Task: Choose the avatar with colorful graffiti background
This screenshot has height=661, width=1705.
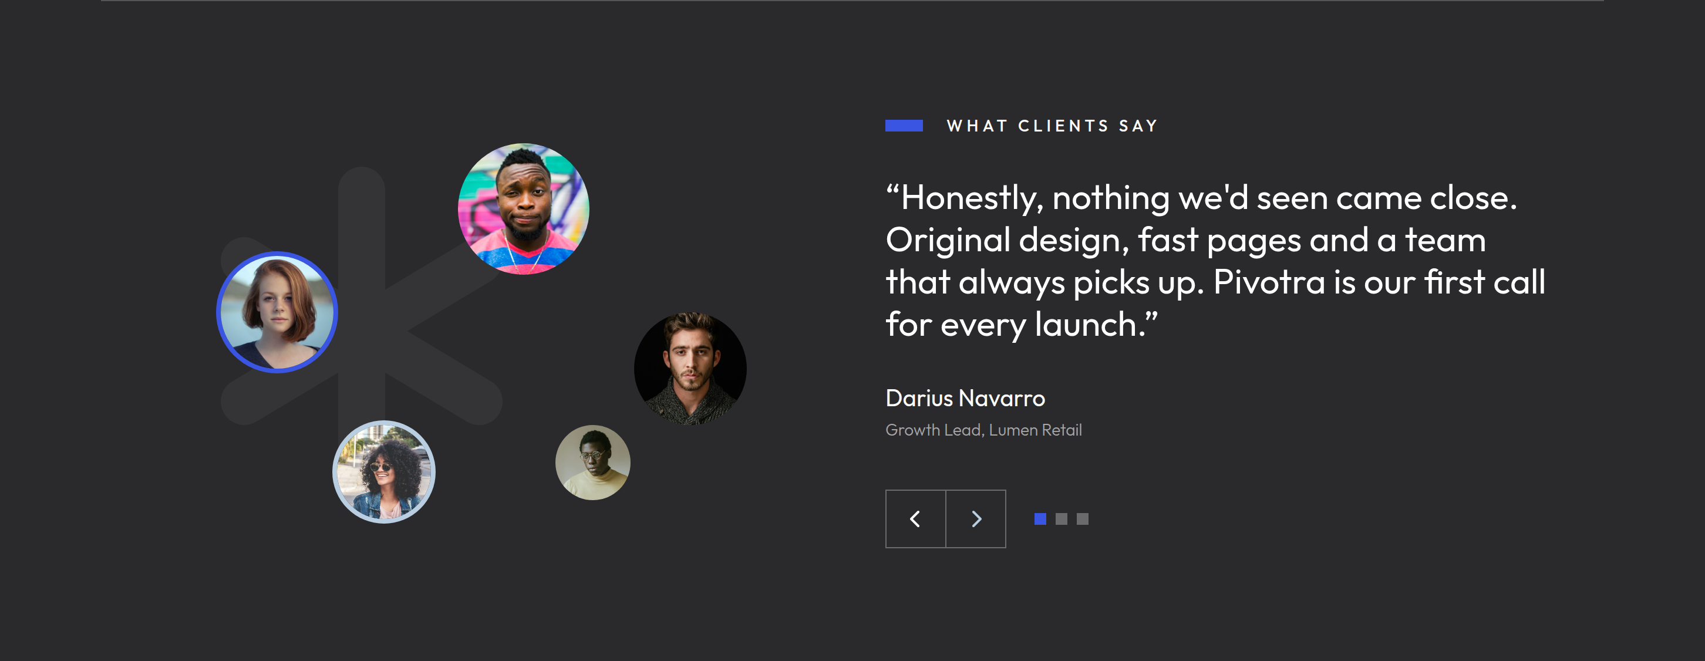Action: (x=524, y=208)
